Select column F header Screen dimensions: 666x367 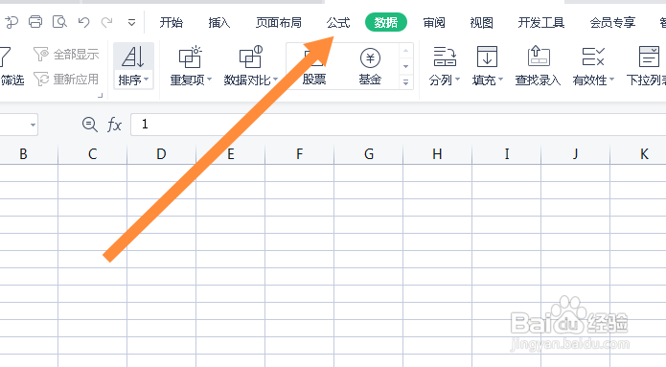(x=299, y=153)
